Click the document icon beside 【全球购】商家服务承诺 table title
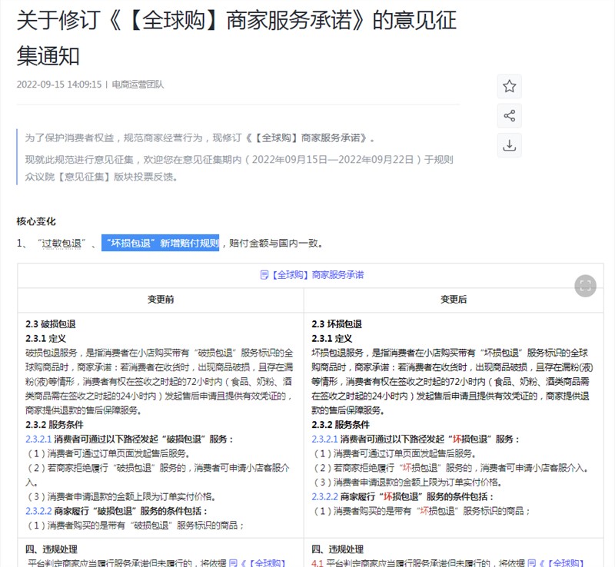Image resolution: width=615 pixels, height=567 pixels. coord(264,275)
